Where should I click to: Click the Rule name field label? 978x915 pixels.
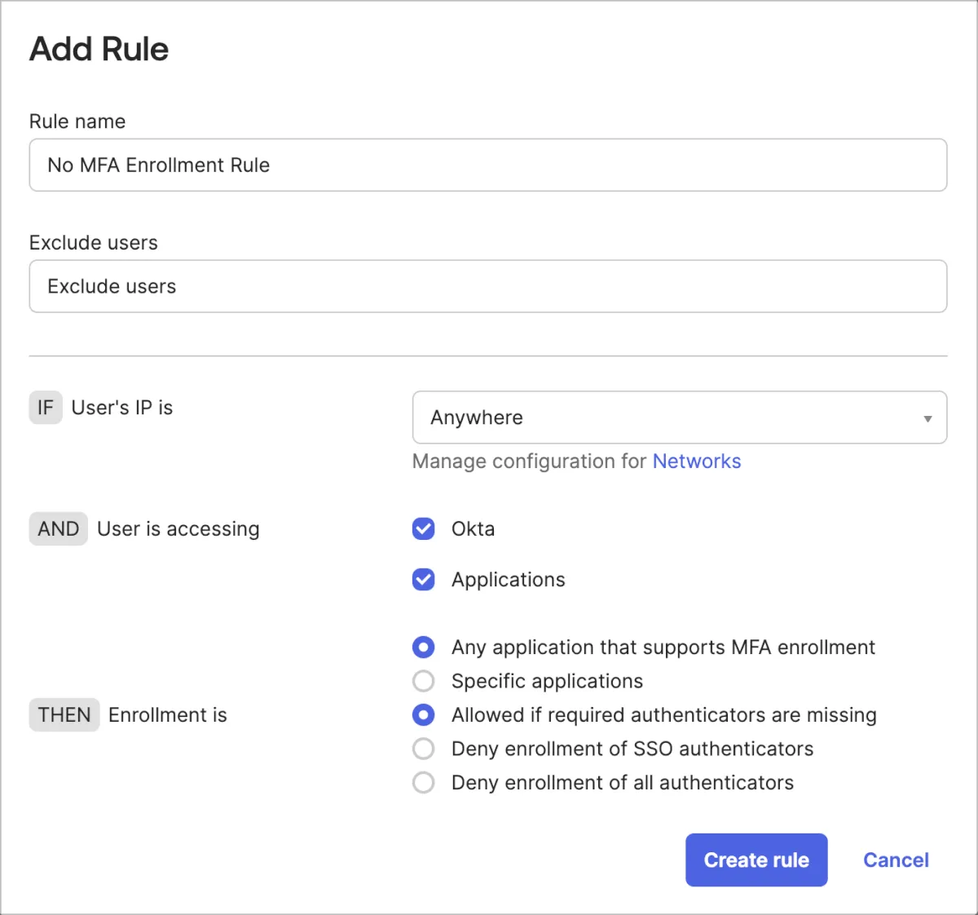pyautogui.click(x=77, y=122)
